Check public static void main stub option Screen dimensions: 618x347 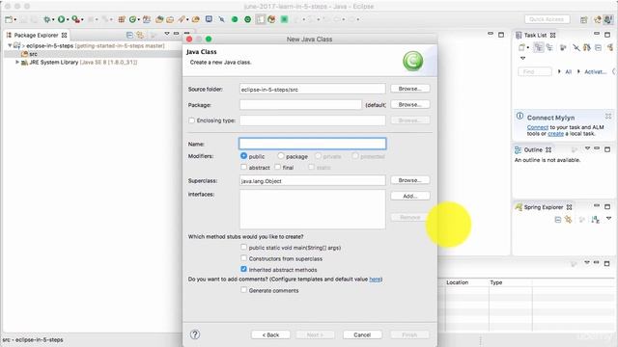[x=243, y=247]
